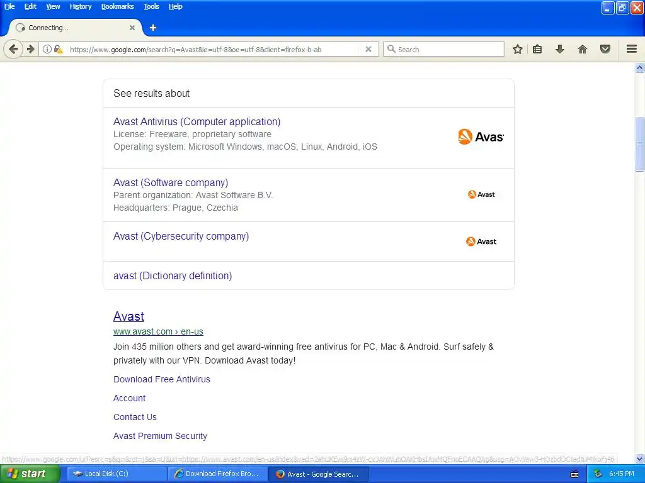Show bookmarks list icon
Screen dimensions: 645x483
pyautogui.click(x=537, y=49)
